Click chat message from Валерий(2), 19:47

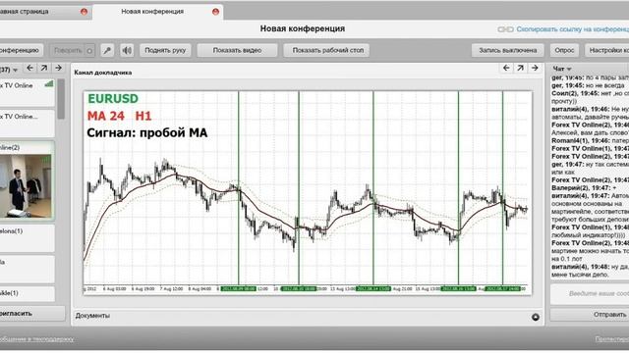(584, 187)
